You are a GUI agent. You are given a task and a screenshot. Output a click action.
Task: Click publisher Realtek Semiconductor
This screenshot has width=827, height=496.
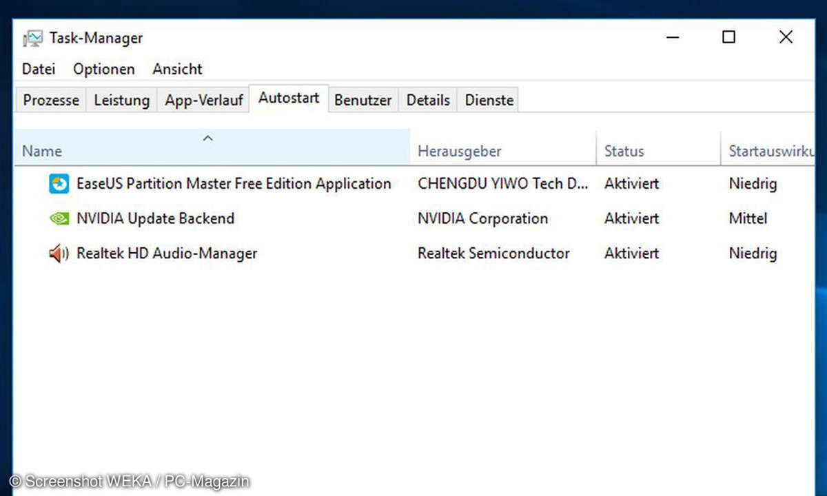[x=493, y=254]
